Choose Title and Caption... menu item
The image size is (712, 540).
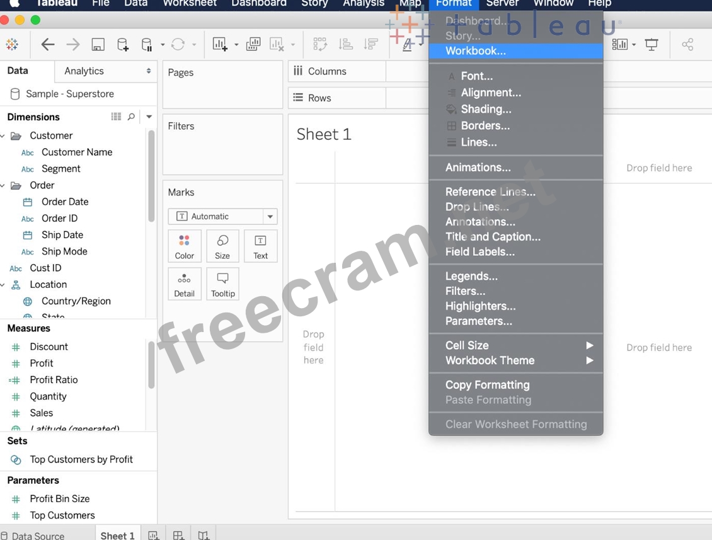click(516, 237)
